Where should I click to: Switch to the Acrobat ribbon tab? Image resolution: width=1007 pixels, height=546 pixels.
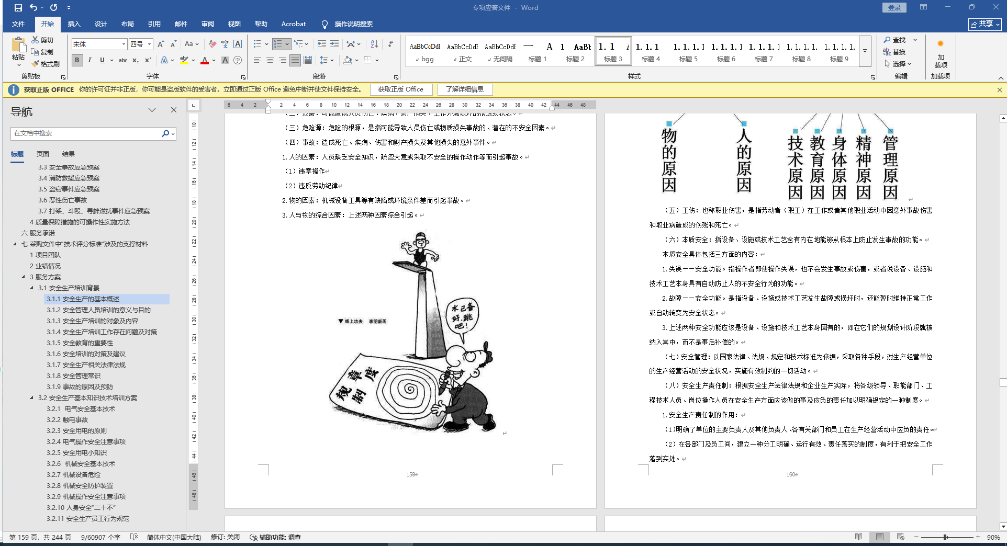tap(294, 24)
